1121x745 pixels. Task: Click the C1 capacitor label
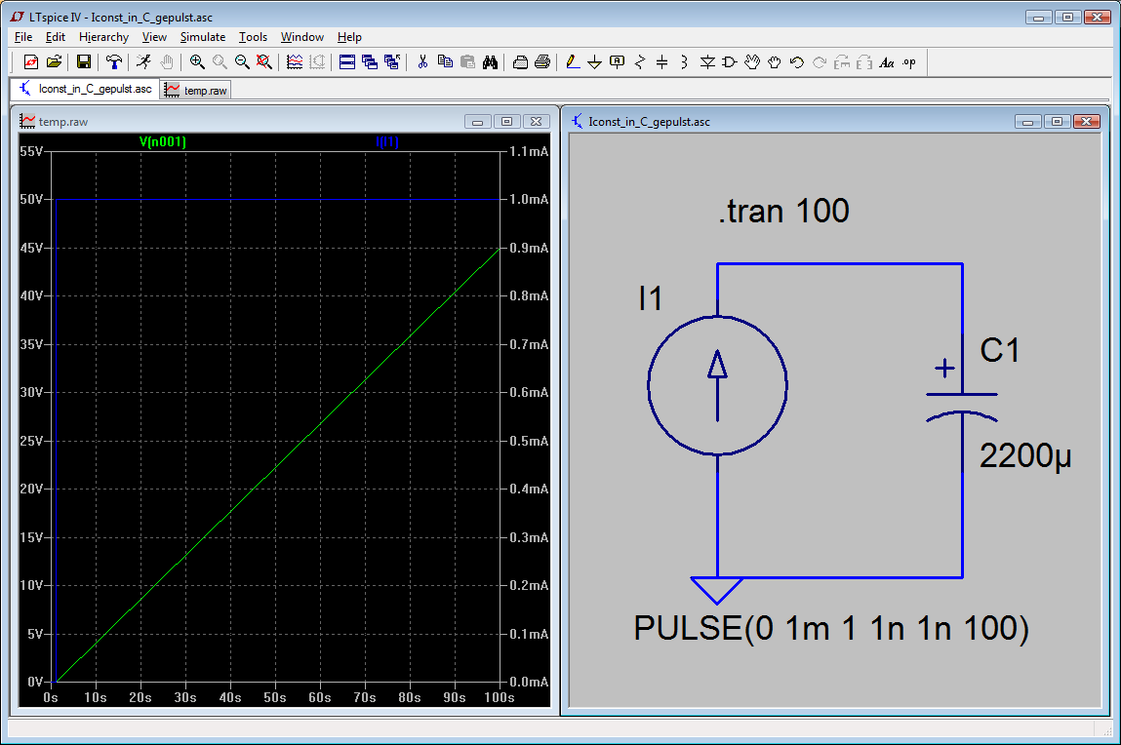[999, 350]
